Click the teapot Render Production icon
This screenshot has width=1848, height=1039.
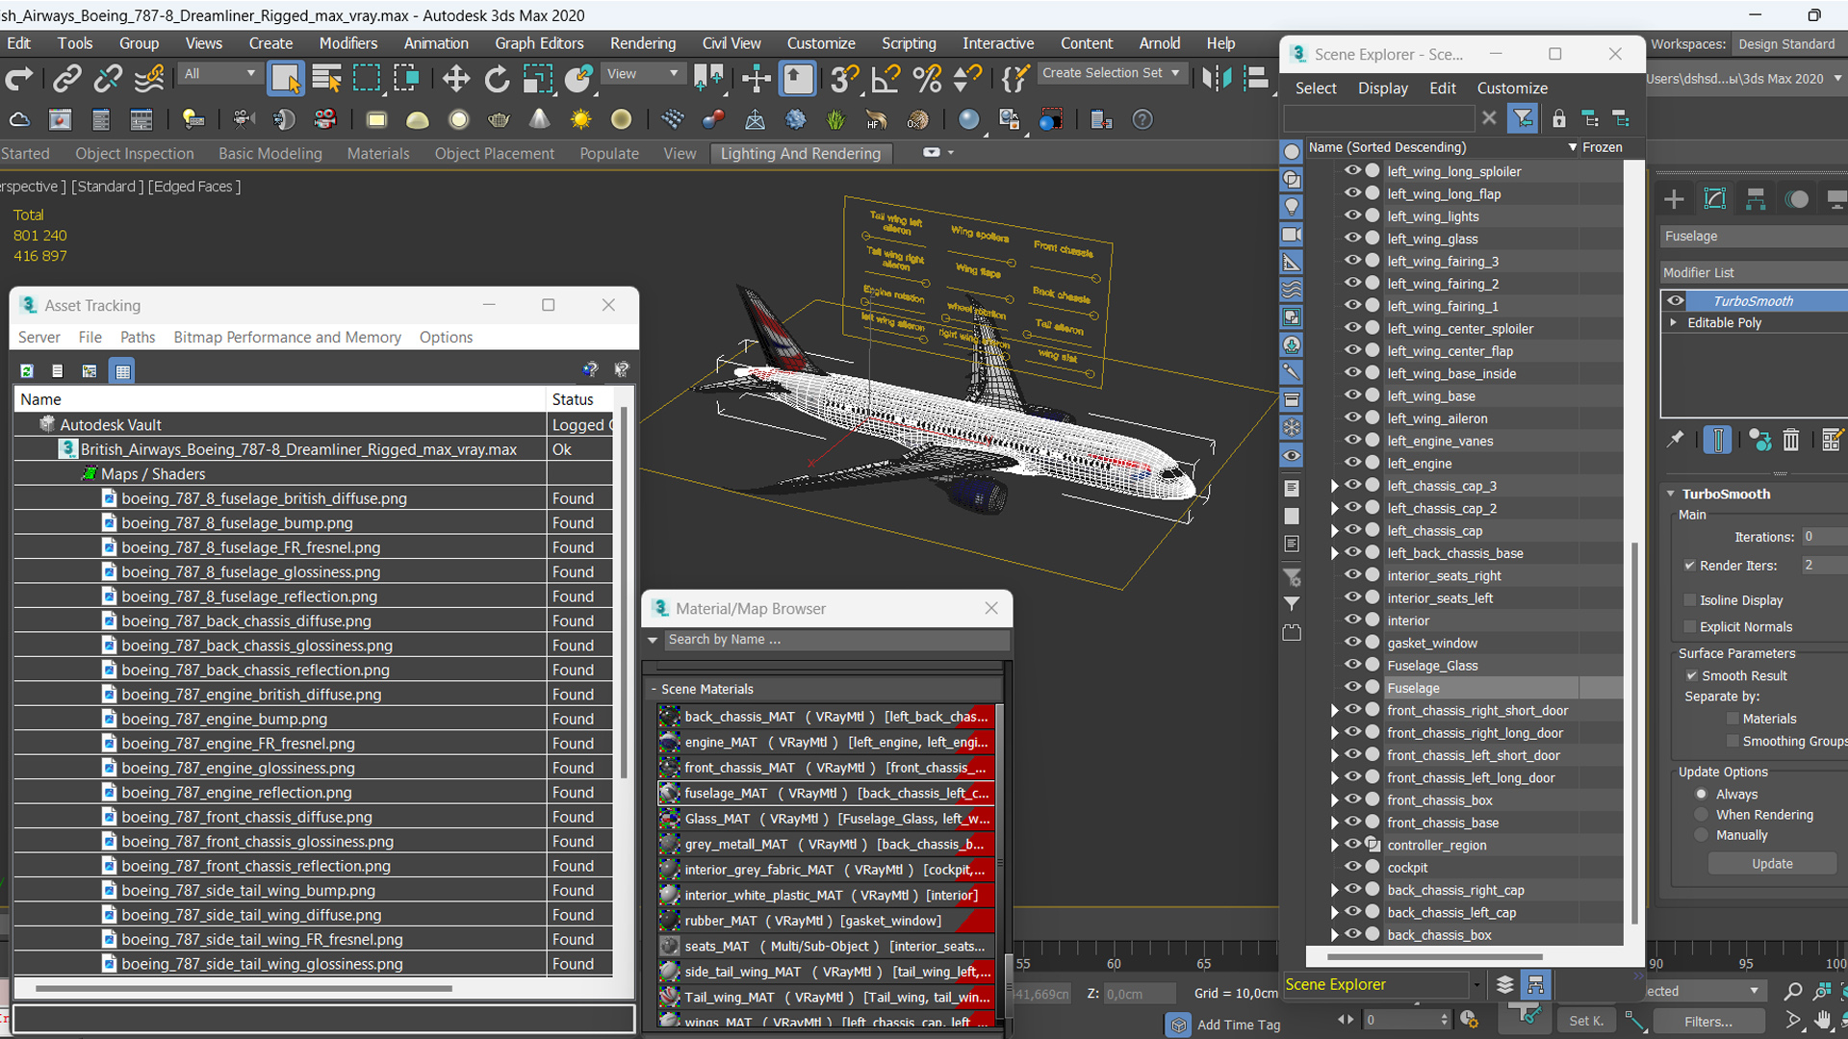[499, 120]
